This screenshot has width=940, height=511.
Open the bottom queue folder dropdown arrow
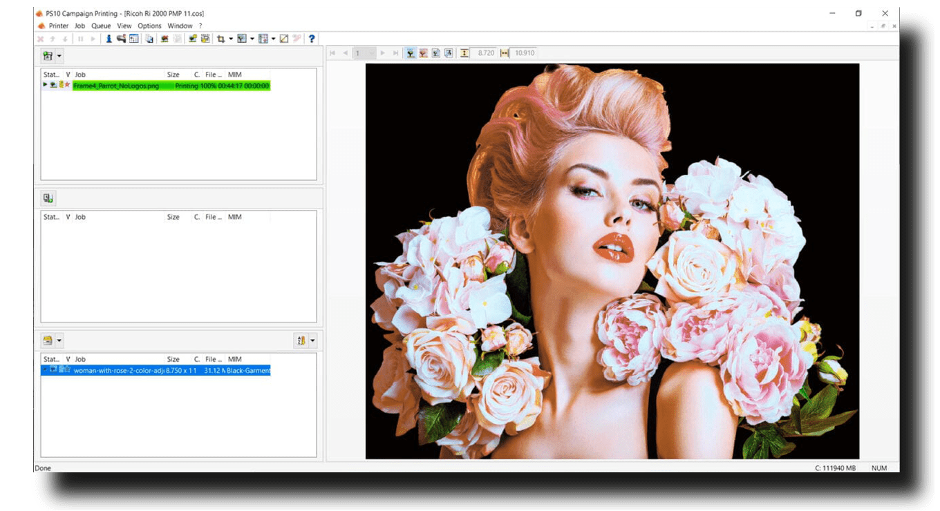pos(59,340)
